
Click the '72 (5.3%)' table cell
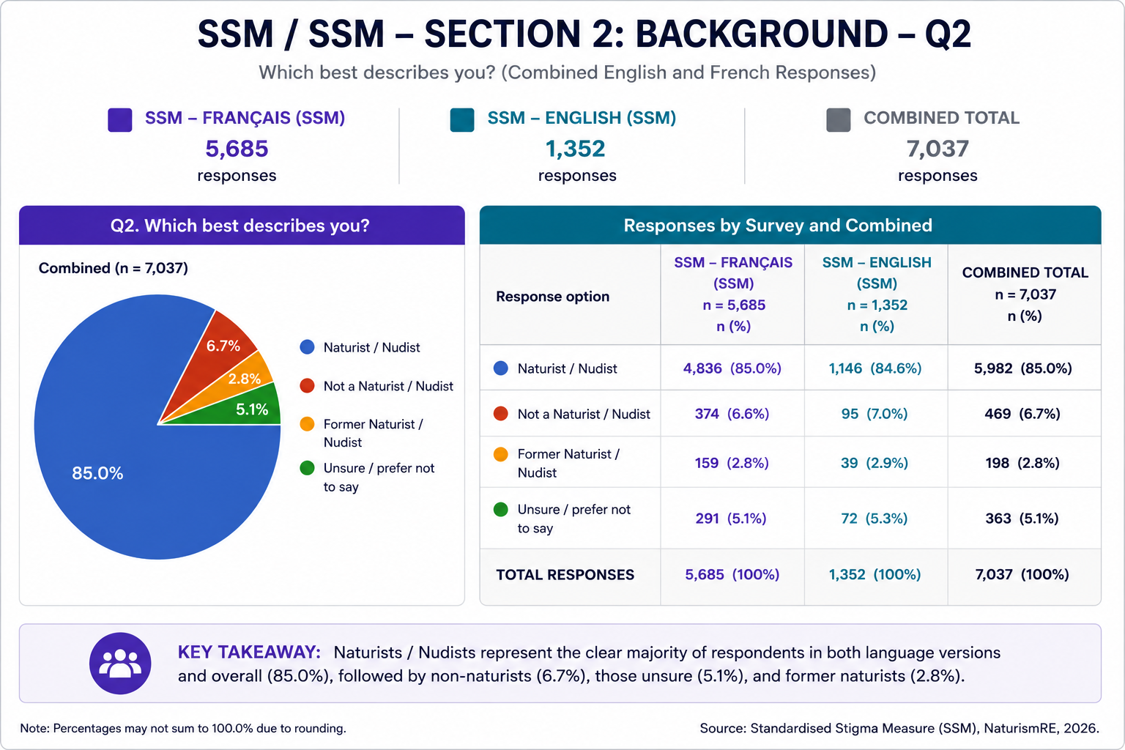(x=875, y=519)
